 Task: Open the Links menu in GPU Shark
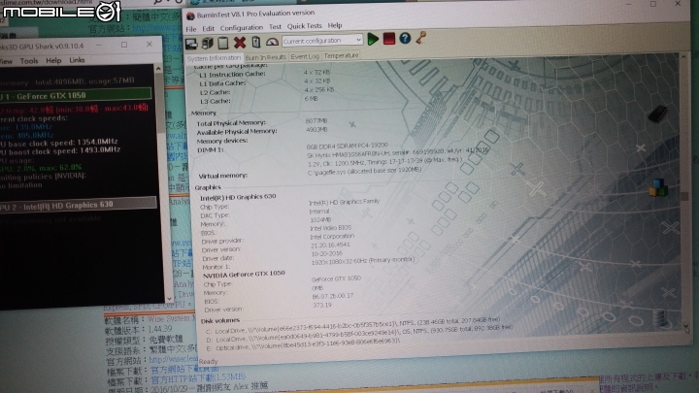tap(77, 60)
